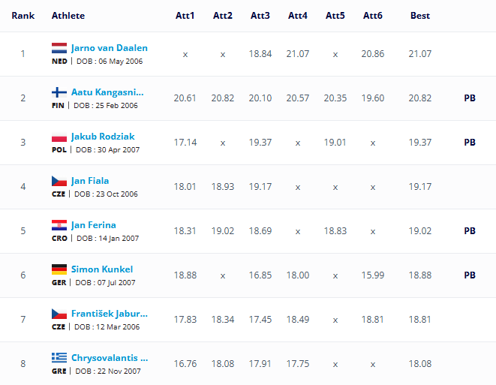Open Jan Ferina's profile link
Viewport: 496px width, 385px height.
click(x=94, y=225)
